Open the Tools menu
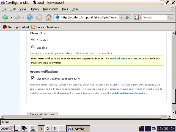 (65, 9)
